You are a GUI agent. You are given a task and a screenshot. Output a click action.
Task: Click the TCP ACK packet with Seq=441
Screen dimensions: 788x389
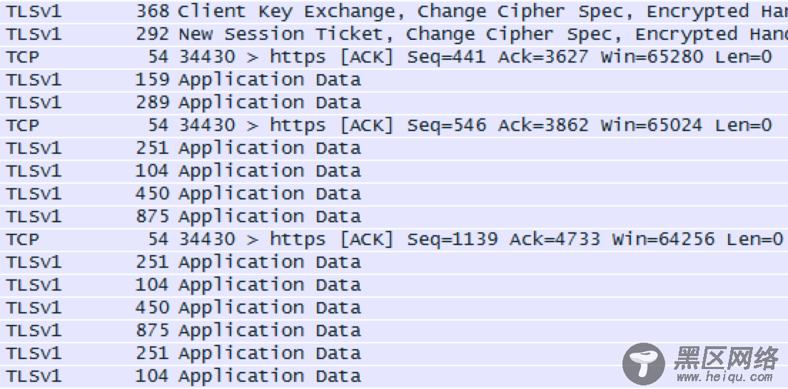(394, 57)
